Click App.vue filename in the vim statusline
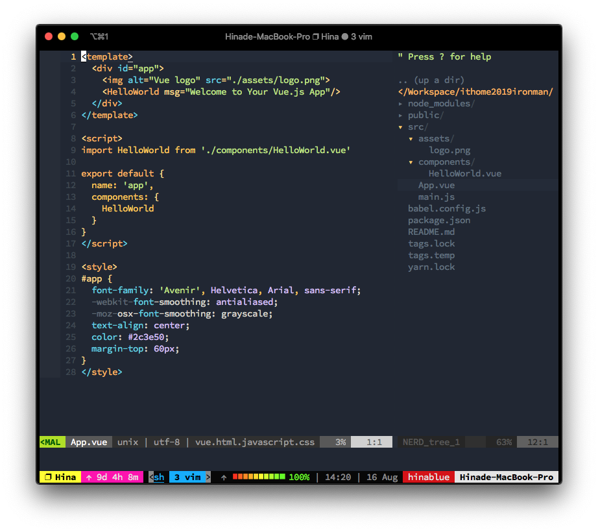 (89, 442)
